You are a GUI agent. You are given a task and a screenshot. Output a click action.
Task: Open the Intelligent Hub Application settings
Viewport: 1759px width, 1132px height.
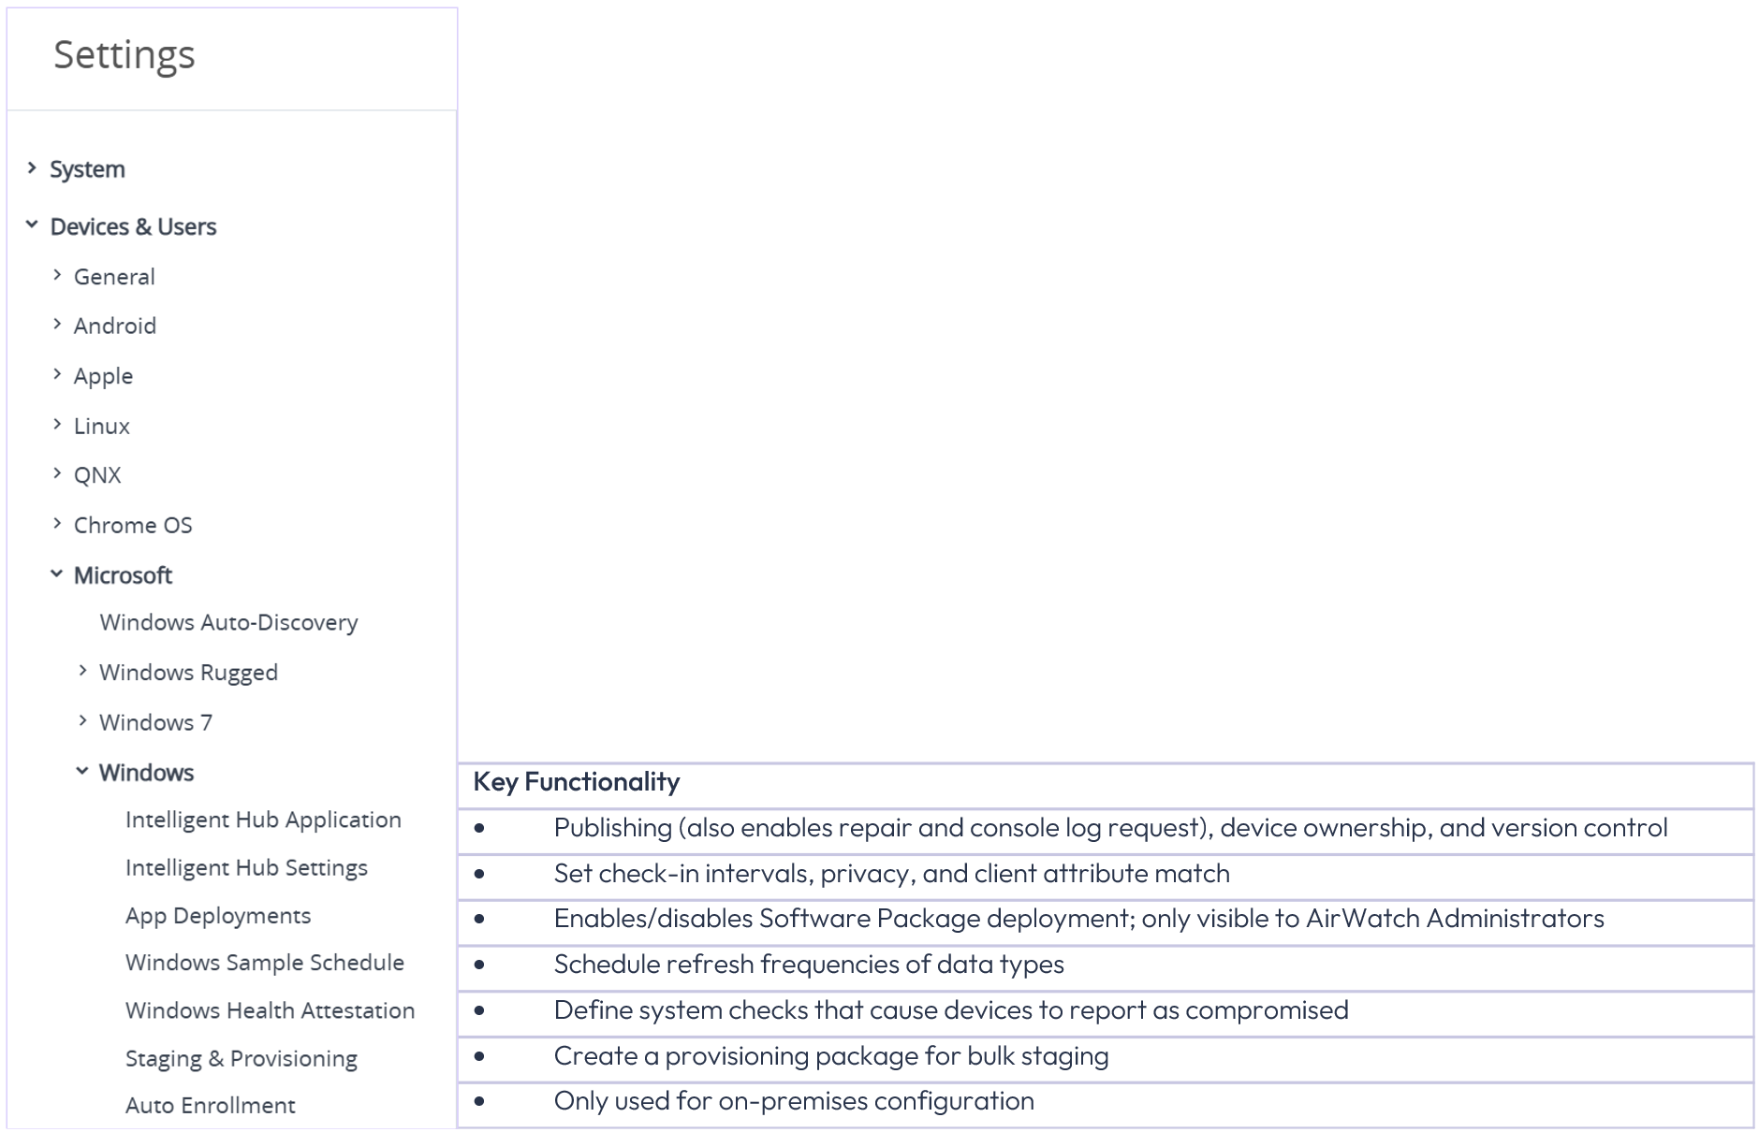click(263, 820)
